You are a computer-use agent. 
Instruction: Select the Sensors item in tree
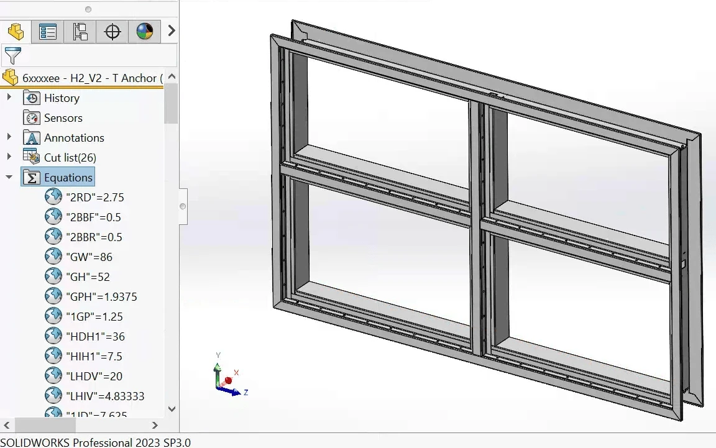point(63,117)
